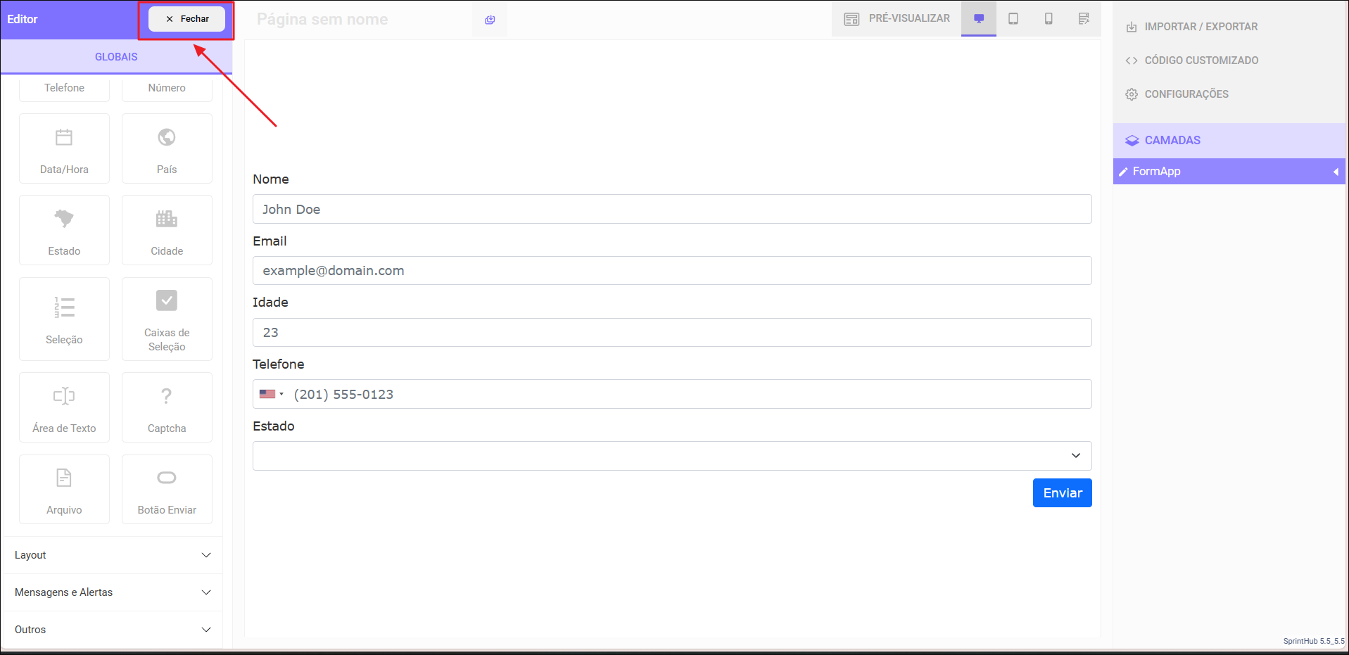Insert the Cidade buildings field component
This screenshot has height=655, width=1349.
tap(167, 230)
